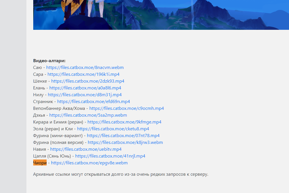Open the Чиори link epgv8e.webm
The height and width of the screenshot is (193, 289).
click(x=90, y=163)
